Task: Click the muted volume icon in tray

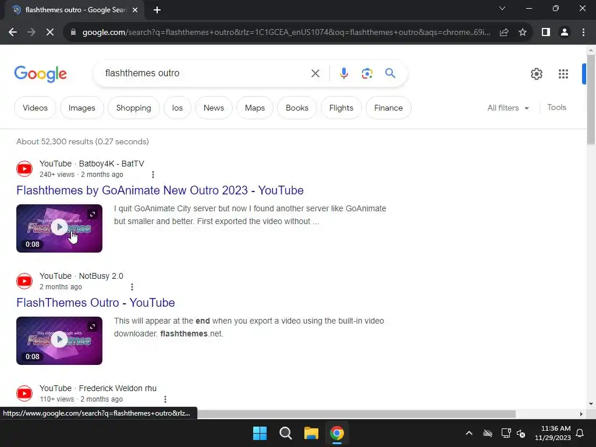Action: (x=521, y=433)
